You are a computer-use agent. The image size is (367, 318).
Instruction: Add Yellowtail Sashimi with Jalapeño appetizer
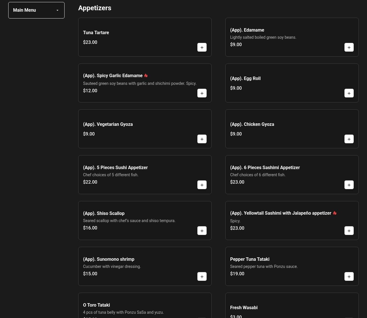point(349,231)
